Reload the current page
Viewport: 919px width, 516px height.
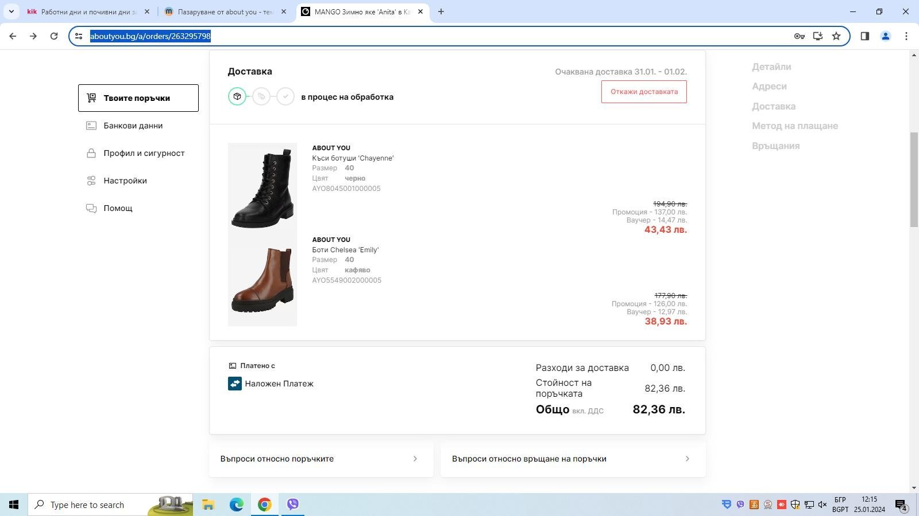(54, 36)
